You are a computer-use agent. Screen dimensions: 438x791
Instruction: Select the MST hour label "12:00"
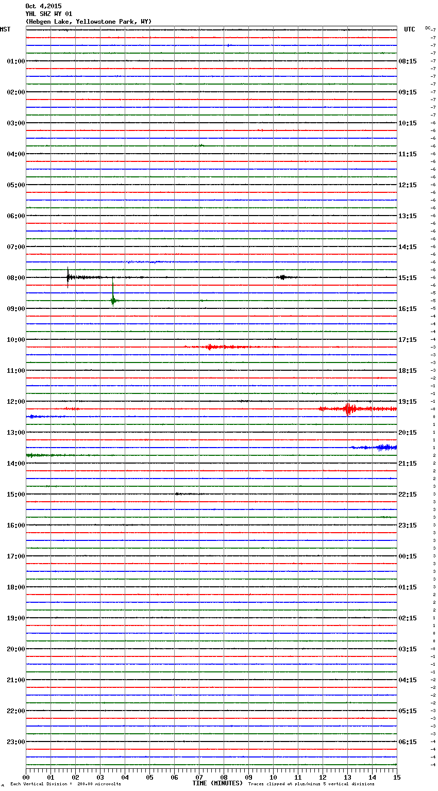pyautogui.click(x=16, y=402)
